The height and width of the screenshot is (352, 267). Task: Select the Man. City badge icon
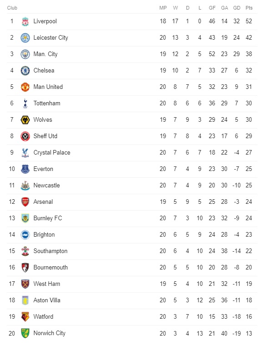pyautogui.click(x=25, y=54)
